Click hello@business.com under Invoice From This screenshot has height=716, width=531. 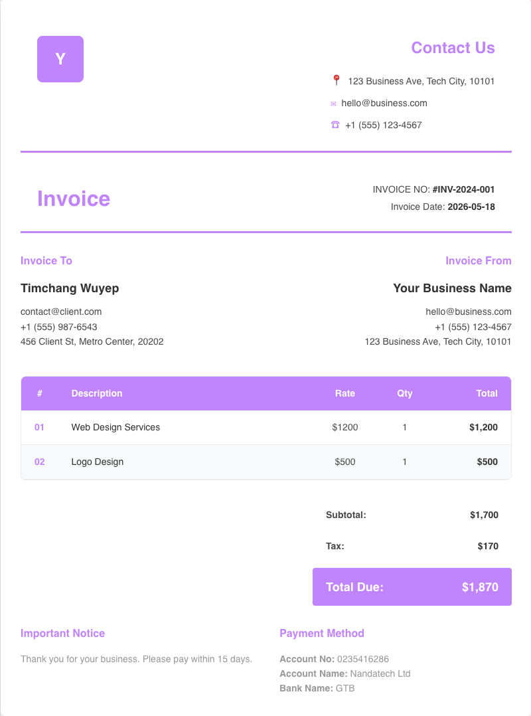click(x=469, y=312)
